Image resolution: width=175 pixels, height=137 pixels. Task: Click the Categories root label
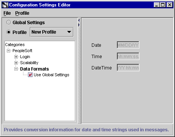click(15, 45)
